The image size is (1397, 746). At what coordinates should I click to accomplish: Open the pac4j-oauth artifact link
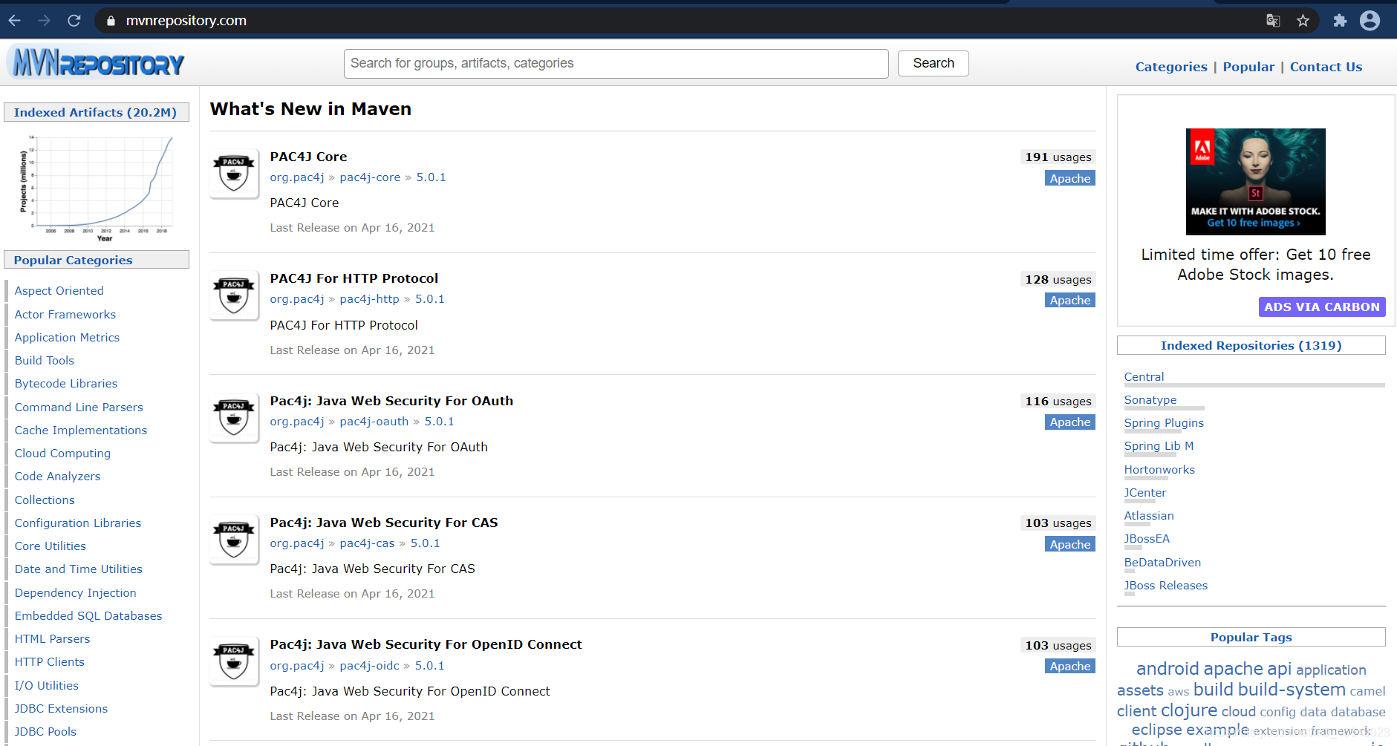tap(374, 422)
